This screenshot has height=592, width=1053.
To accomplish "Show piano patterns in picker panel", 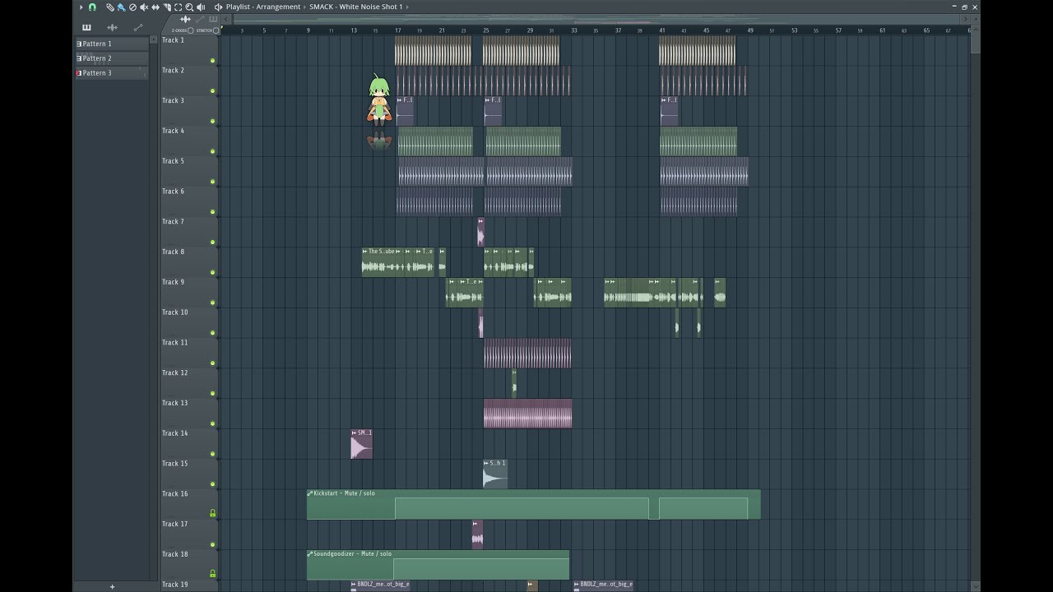I will pos(86,27).
